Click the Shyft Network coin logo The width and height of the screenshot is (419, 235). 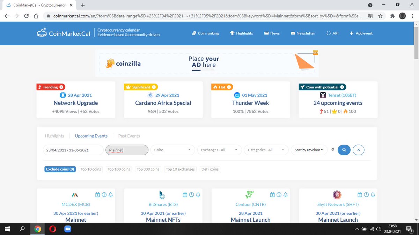[x=337, y=195]
